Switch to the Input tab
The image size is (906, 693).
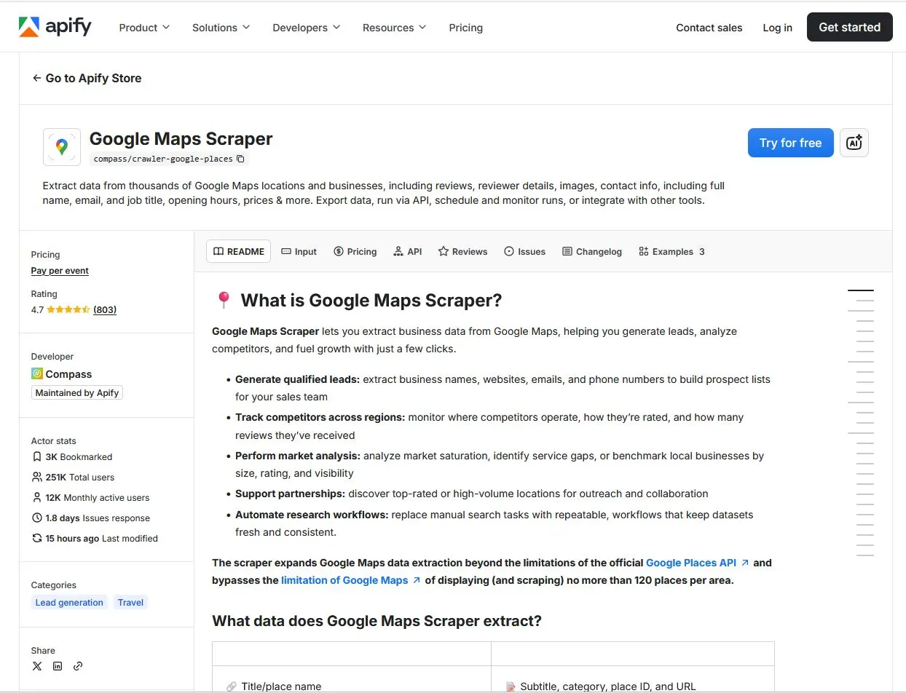coord(299,252)
